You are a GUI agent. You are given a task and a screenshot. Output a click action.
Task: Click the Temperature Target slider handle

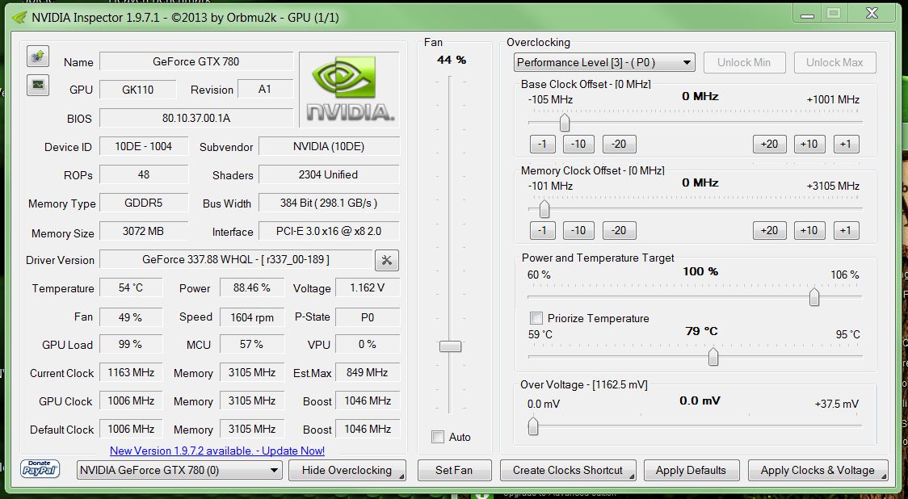point(713,357)
